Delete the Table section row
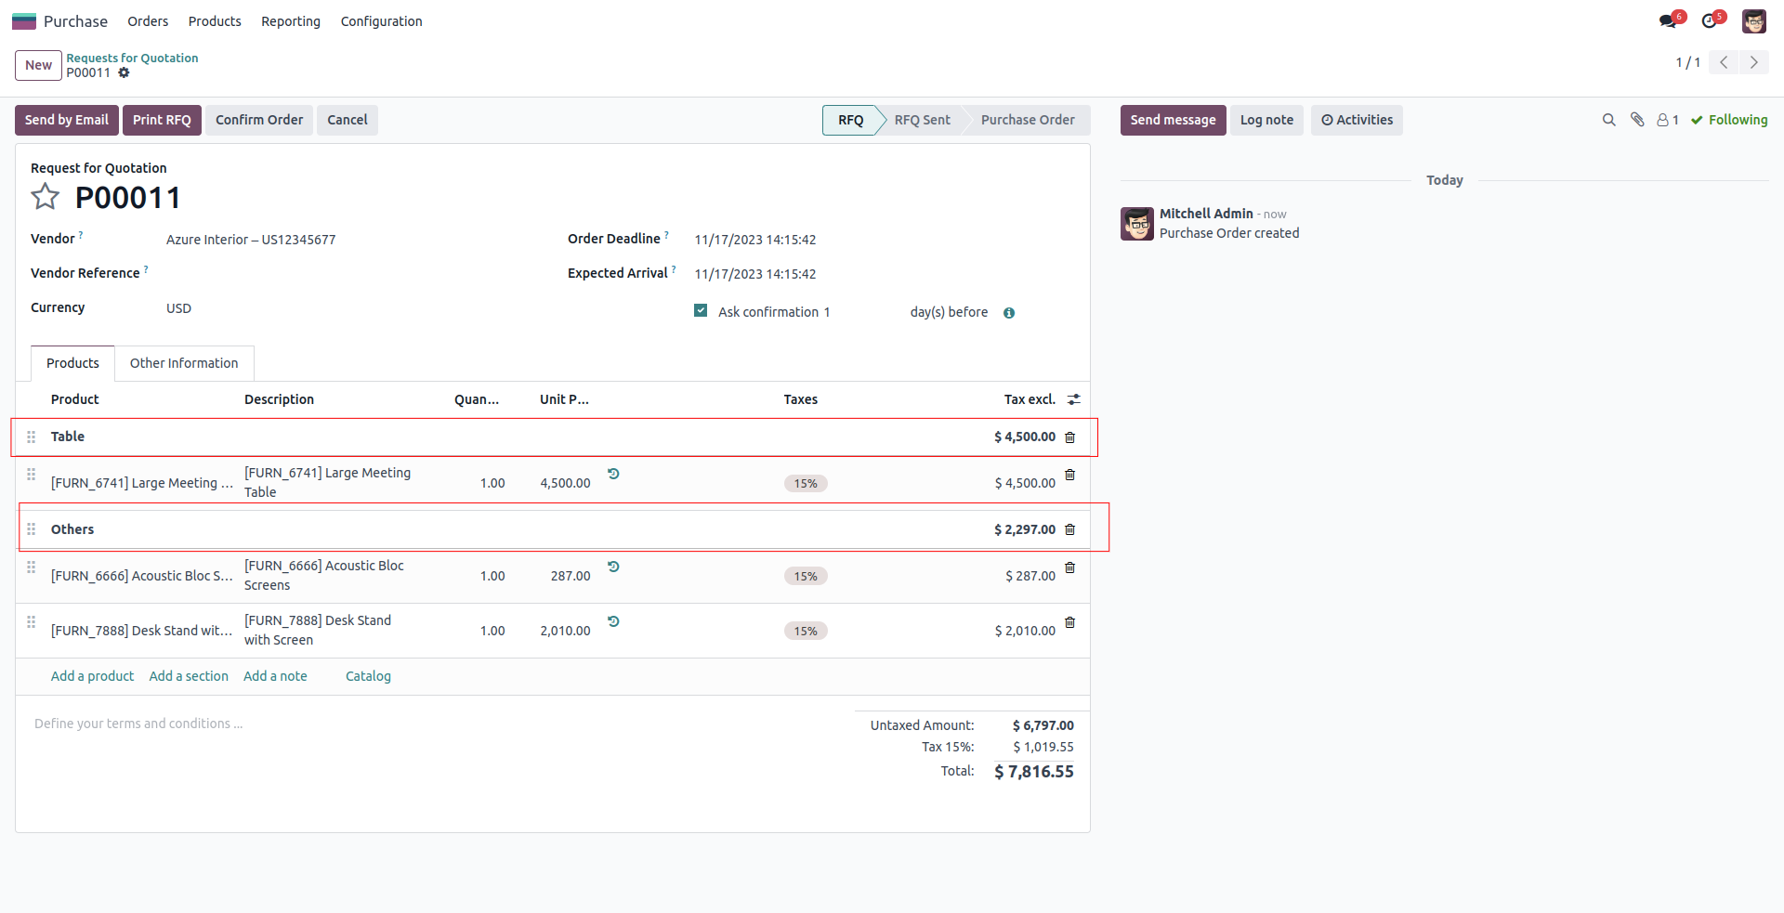This screenshot has height=913, width=1784. [x=1069, y=437]
